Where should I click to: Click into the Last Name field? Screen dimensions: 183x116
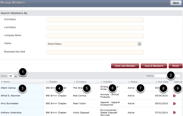pyautogui.click(x=95, y=28)
